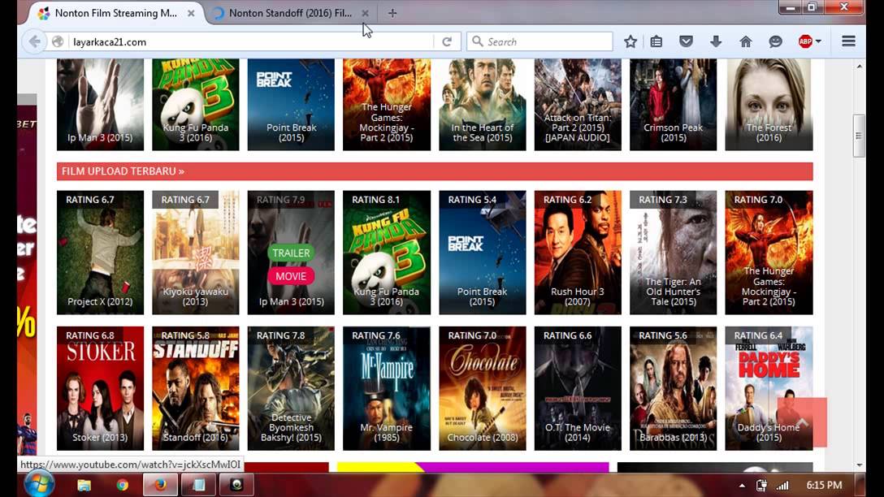Open the downloads arrow panel
Image resolution: width=884 pixels, height=497 pixels.
(716, 41)
